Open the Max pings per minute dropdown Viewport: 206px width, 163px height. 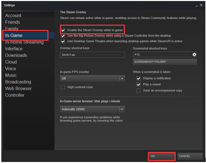point(92,109)
